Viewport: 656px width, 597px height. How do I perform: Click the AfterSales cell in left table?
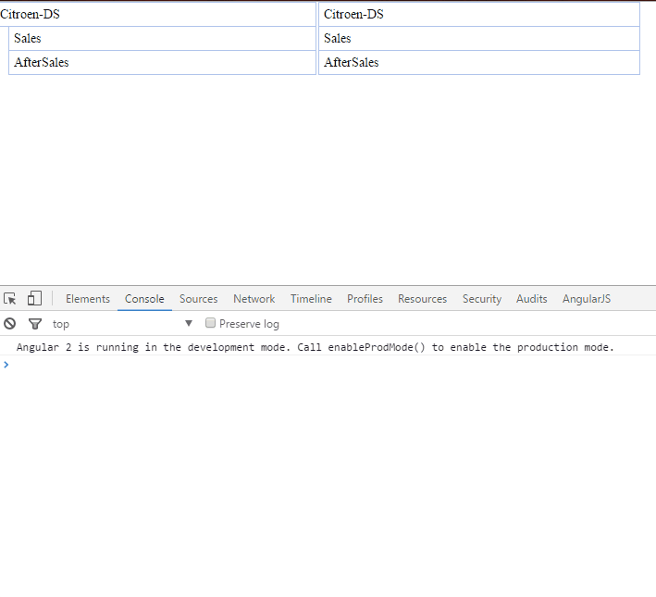click(x=162, y=62)
